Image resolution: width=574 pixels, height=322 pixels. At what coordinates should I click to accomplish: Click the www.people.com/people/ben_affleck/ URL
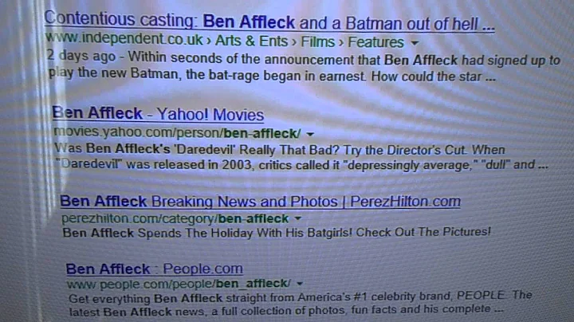(179, 284)
